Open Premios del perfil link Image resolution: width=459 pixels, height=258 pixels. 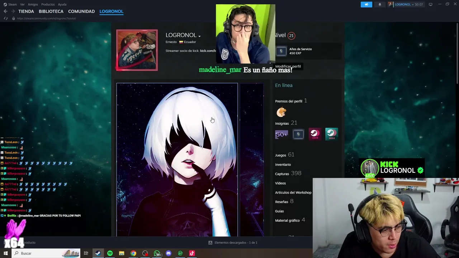coord(291,101)
